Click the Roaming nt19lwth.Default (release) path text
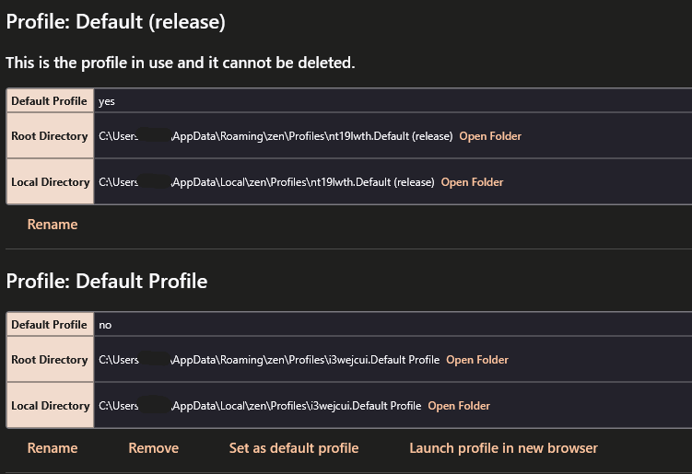The height and width of the screenshot is (474, 692). (x=276, y=136)
